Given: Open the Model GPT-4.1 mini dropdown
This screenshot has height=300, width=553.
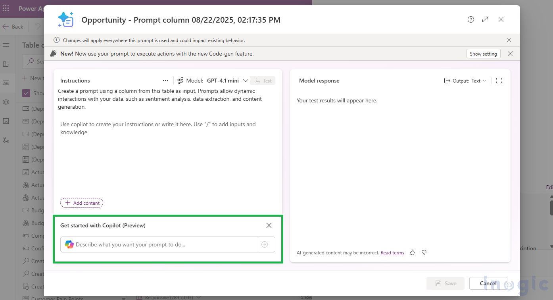Looking at the screenshot, I should 228,81.
